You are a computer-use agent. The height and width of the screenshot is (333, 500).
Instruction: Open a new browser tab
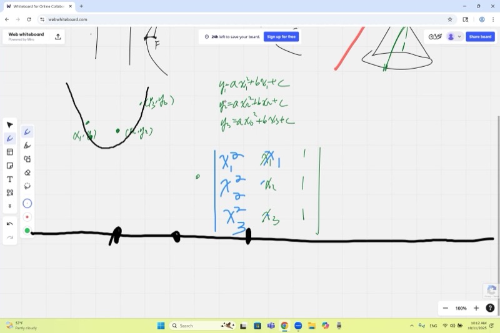coord(81,6)
